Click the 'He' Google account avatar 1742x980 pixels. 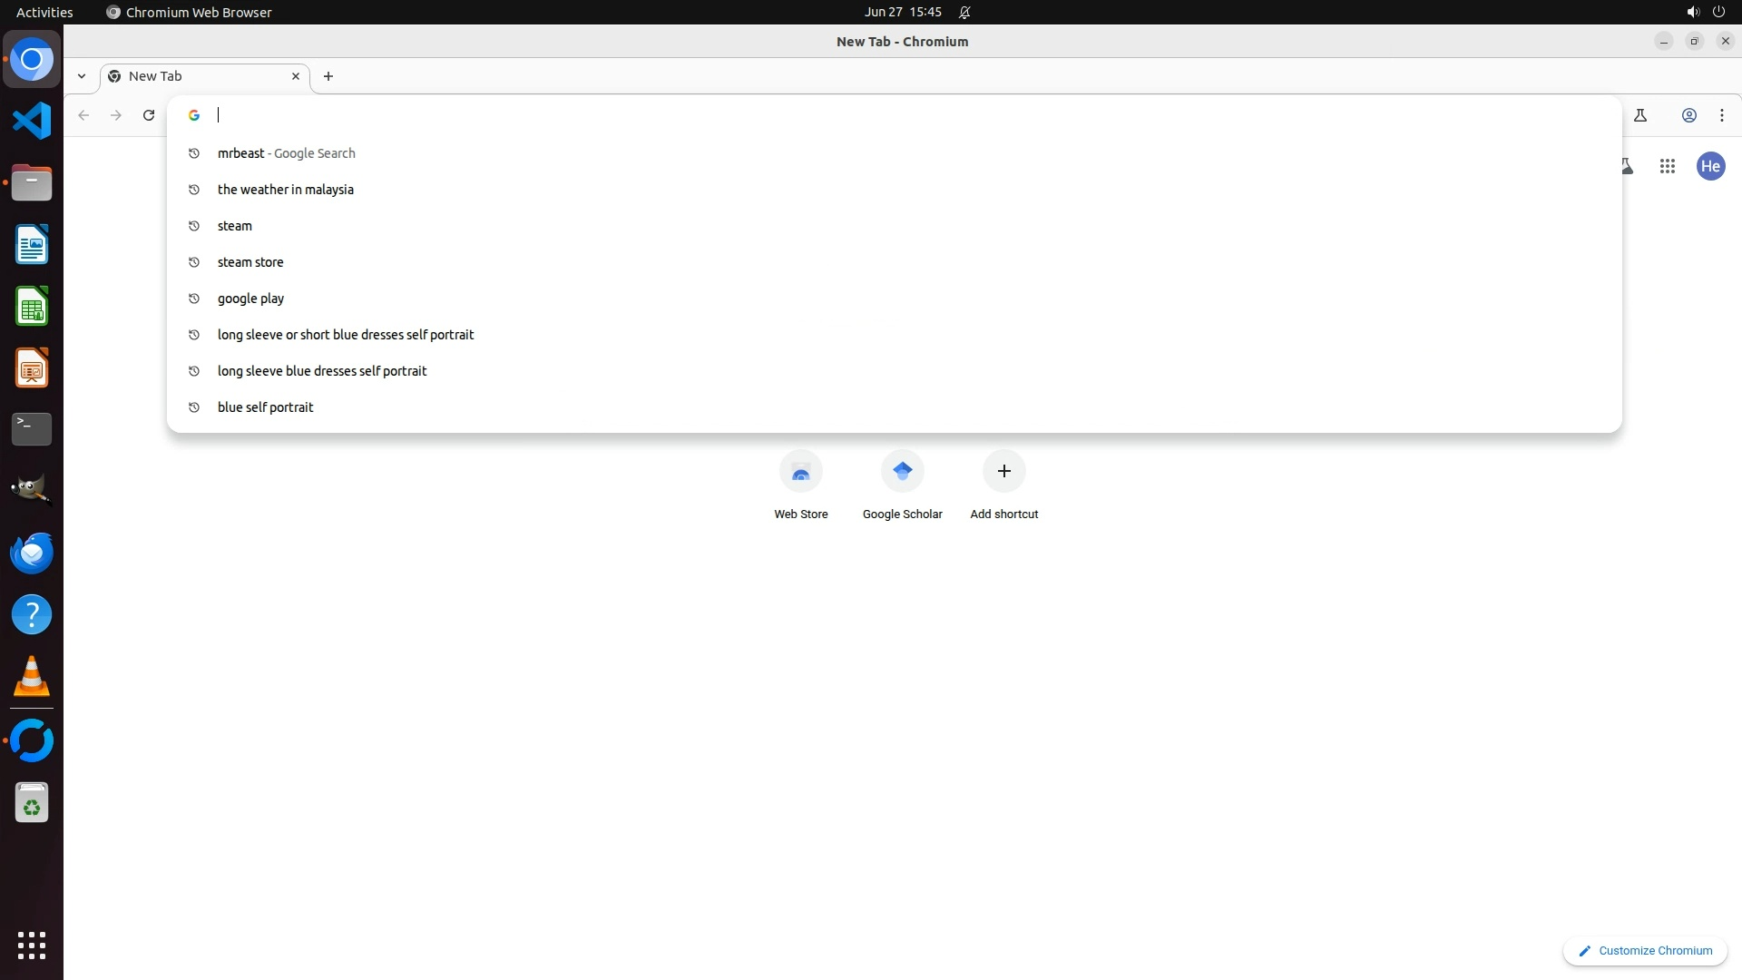(1710, 166)
